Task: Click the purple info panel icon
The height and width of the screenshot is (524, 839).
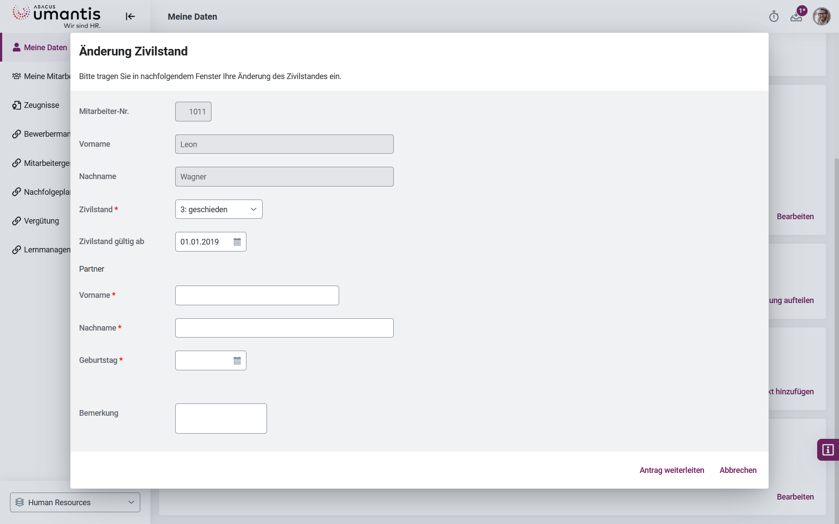Action: coord(828,450)
